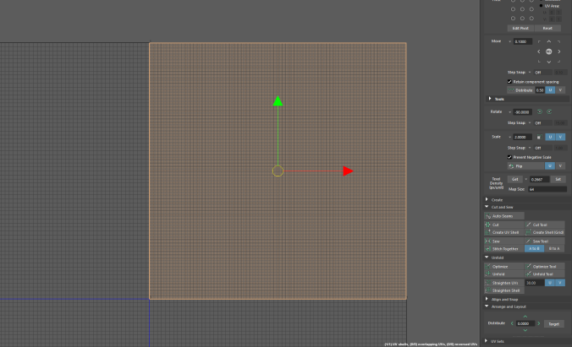
Task: Click the Texel Density Get button
Action: pyautogui.click(x=515, y=179)
